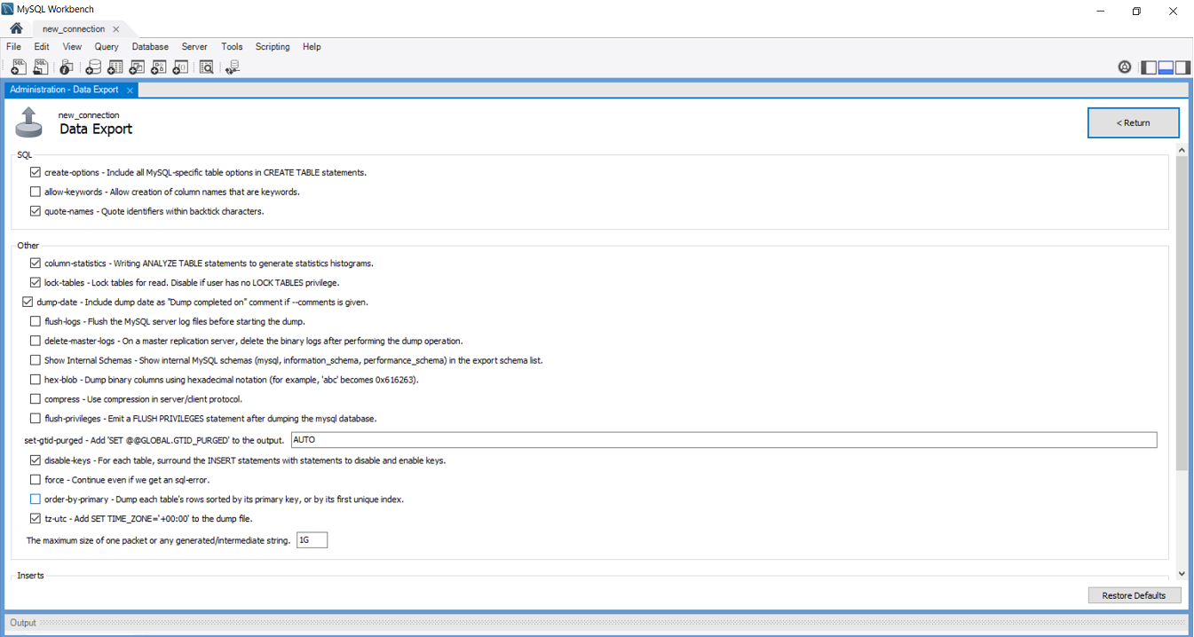Open the Server menu
The width and height of the screenshot is (1194, 637).
tap(194, 47)
